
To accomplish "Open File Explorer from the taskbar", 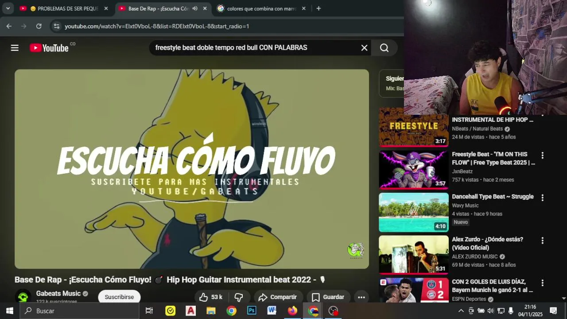I will [x=211, y=311].
